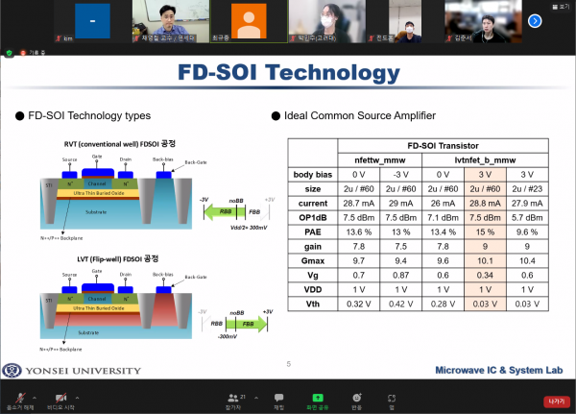The width and height of the screenshot is (576, 414).
Task: Click the 'Gmax' row label
Action: point(313,261)
